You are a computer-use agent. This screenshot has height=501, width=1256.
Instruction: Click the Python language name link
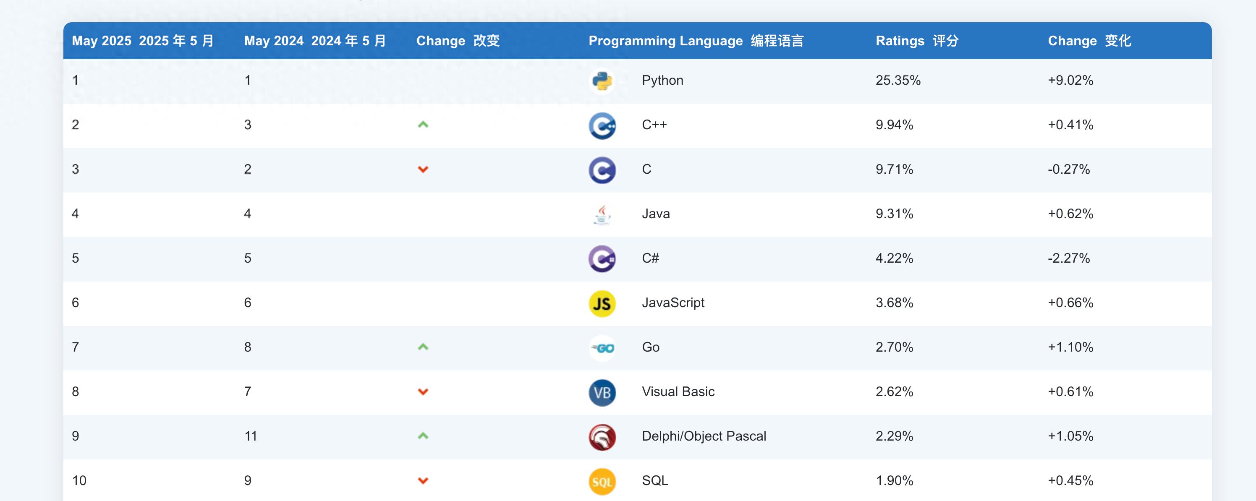click(662, 81)
